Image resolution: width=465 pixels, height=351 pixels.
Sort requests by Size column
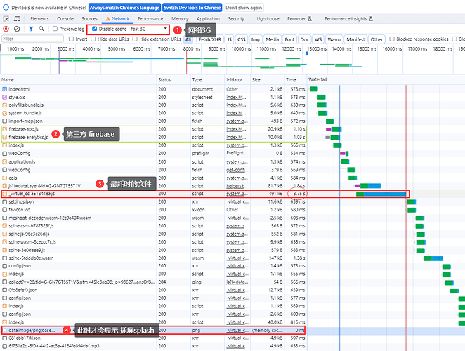(x=256, y=80)
